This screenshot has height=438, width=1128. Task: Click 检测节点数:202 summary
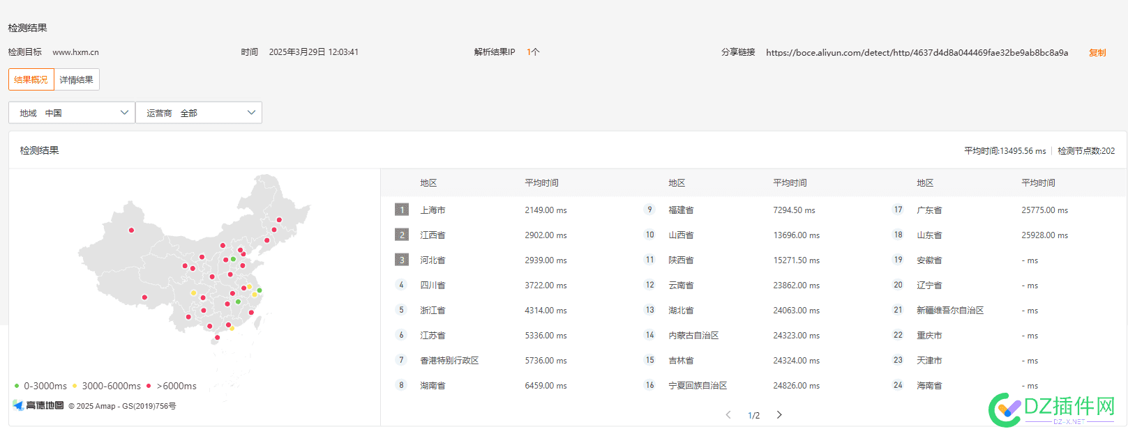point(1086,150)
